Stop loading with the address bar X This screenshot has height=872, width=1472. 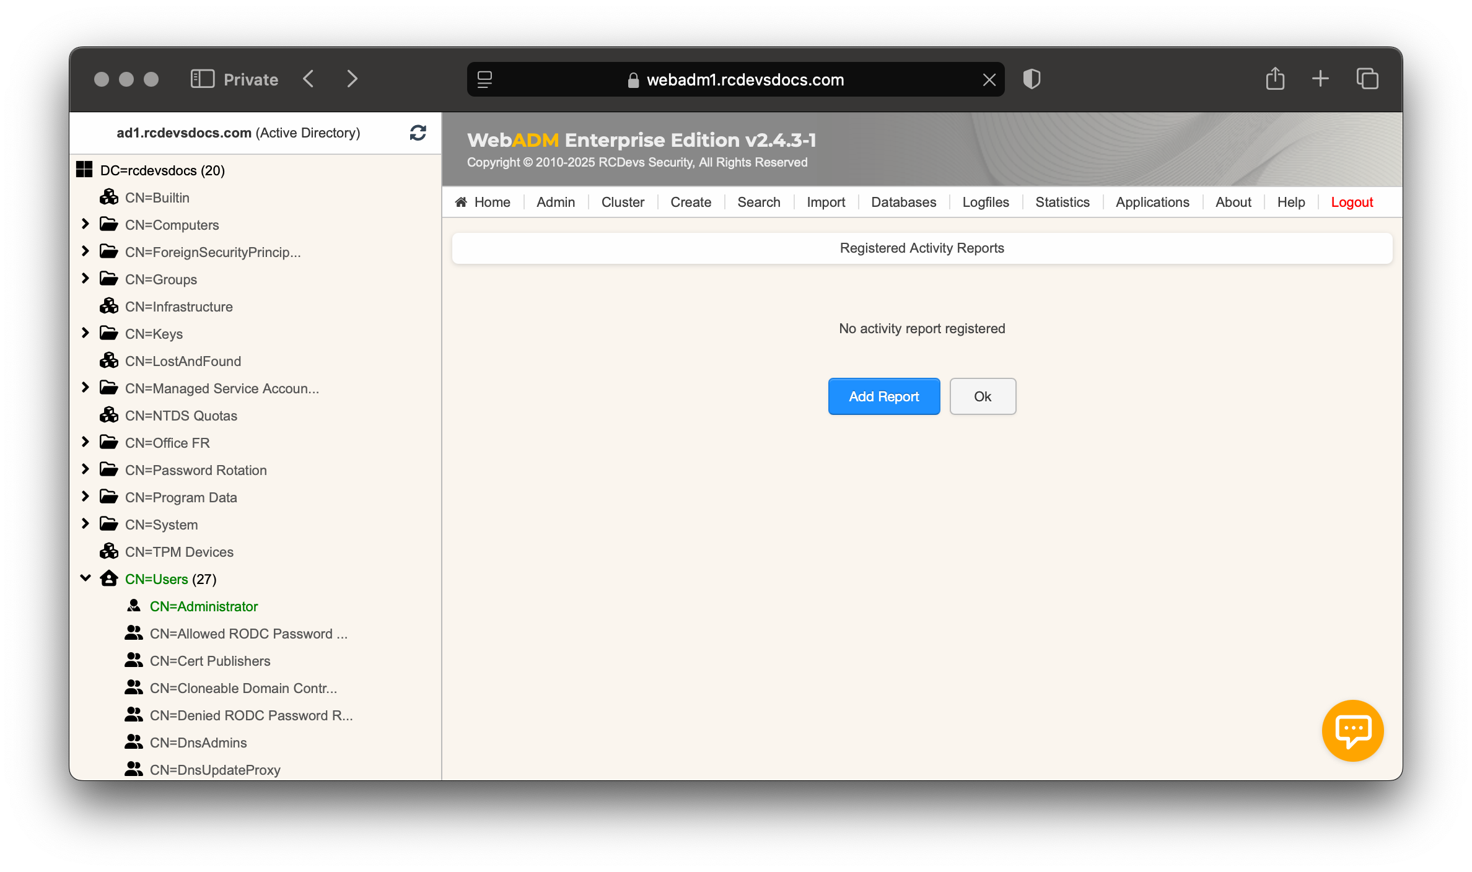coord(989,79)
